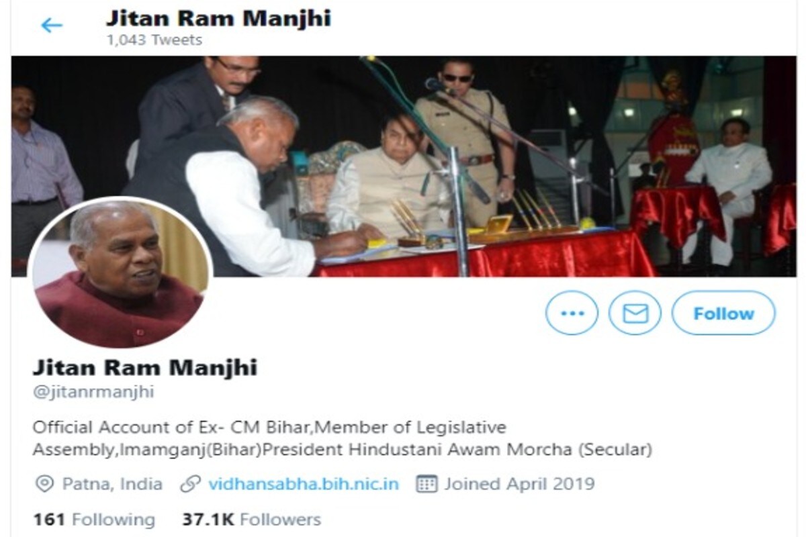This screenshot has height=537, width=806.
Task: Click the location pin icon beside Patna
Action: 44,484
